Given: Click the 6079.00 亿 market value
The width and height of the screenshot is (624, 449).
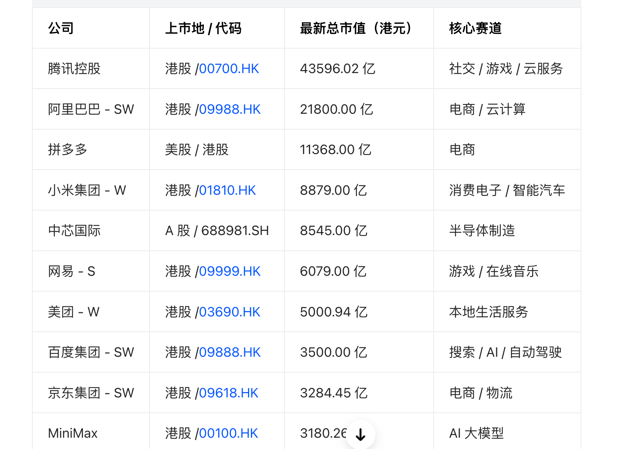Looking at the screenshot, I should [333, 271].
